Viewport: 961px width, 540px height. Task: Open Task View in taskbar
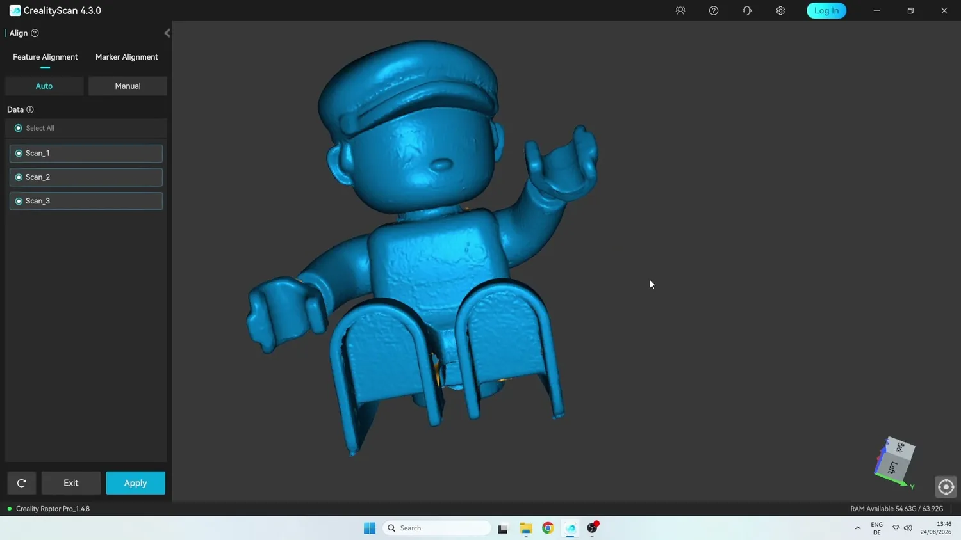point(503,528)
